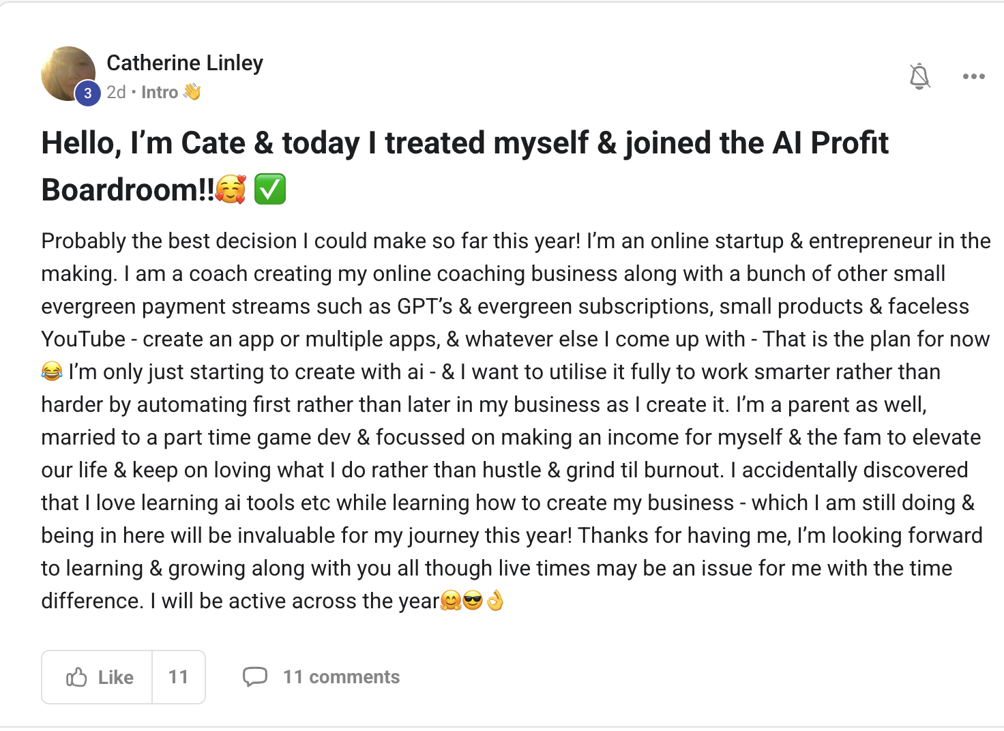1004x731 pixels.
Task: Click the waving hand emoji beside Intro
Action: coord(192,91)
